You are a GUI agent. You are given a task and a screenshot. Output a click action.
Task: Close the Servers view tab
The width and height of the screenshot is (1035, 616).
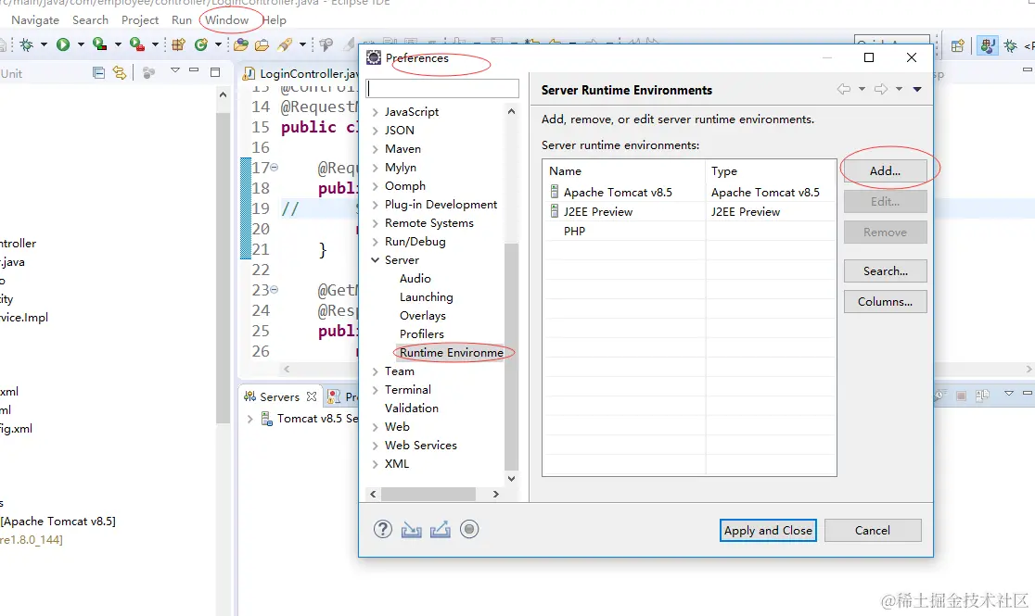(312, 396)
